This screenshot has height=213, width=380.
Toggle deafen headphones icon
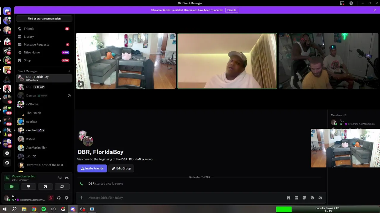pyautogui.click(x=59, y=198)
